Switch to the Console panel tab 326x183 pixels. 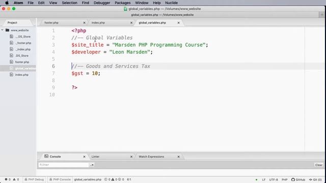point(56,157)
